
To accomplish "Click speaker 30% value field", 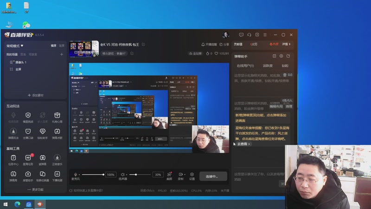I will click(x=158, y=175).
